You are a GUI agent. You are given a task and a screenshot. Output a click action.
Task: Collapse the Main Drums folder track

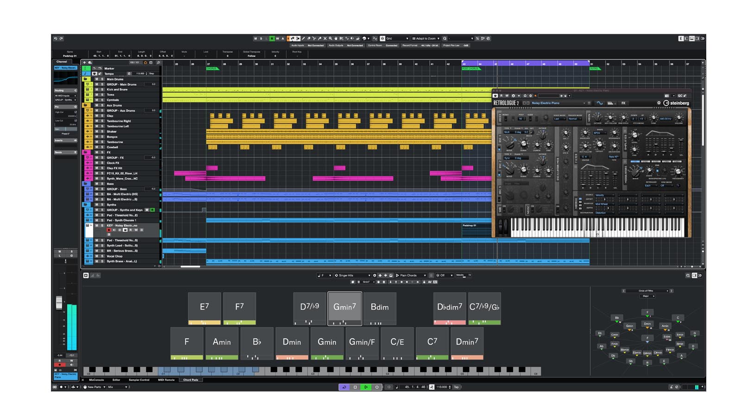pos(86,79)
